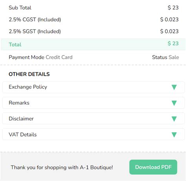Select the 2.5% SGST (Included) label
The image size is (186, 181).
click(35, 31)
